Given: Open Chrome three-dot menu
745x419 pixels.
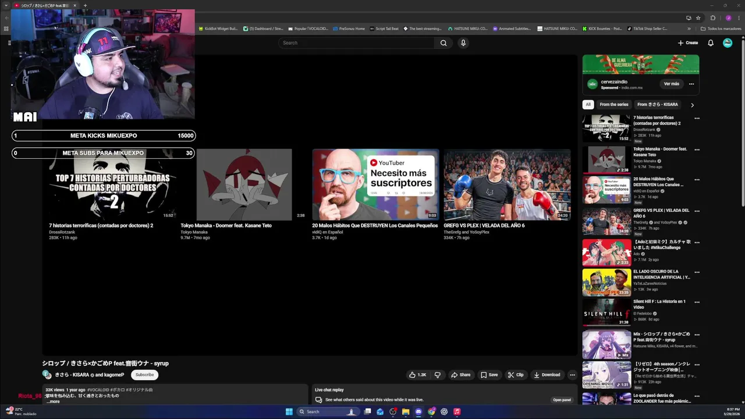Looking at the screenshot, I should pos(739,17).
